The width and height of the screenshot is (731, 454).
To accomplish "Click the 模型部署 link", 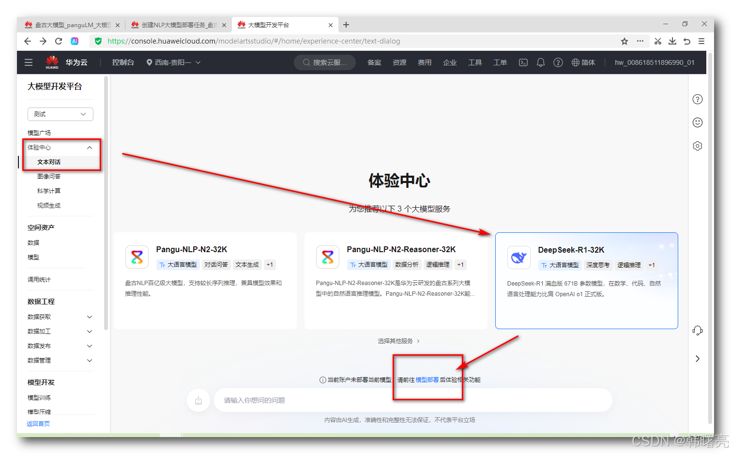I will point(427,380).
